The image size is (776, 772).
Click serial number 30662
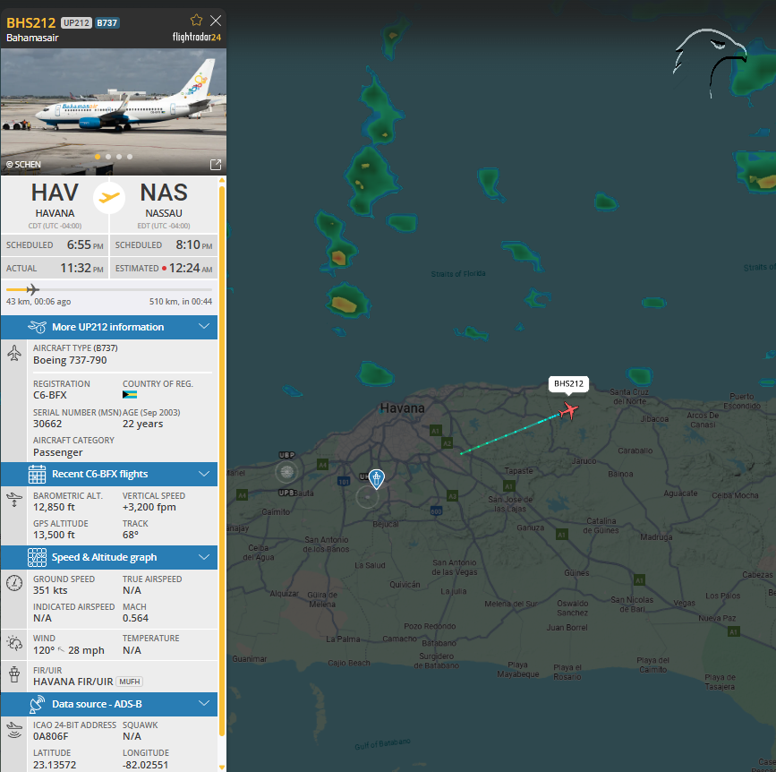click(47, 424)
